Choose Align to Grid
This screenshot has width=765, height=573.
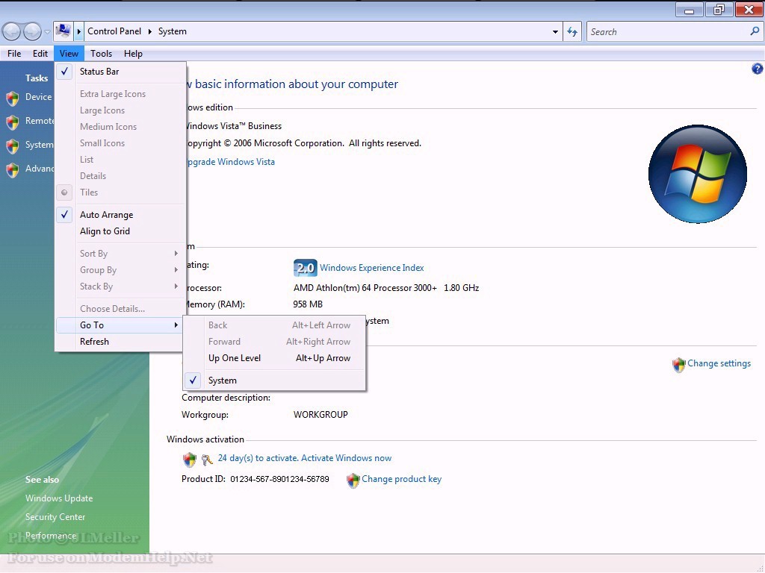pos(120,231)
